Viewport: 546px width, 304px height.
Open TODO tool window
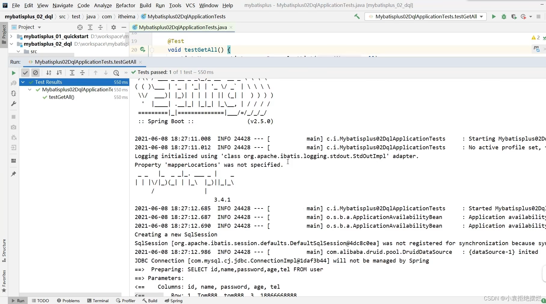click(x=40, y=300)
